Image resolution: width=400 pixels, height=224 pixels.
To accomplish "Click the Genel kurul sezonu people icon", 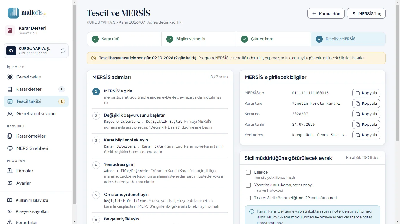I will pyautogui.click(x=10, y=114).
